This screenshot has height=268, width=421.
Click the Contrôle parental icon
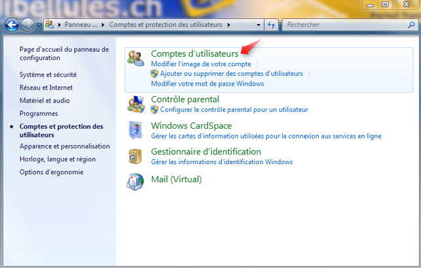pos(136,103)
